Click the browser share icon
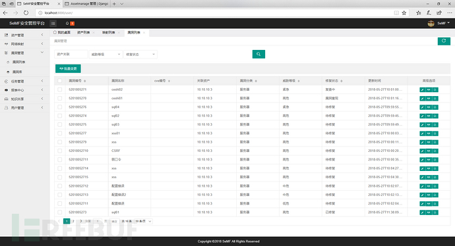 pos(439,12)
